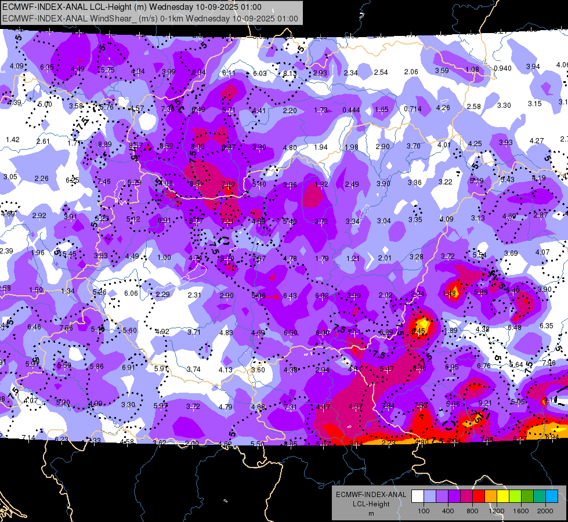Click the wind shear value '0.444'
The width and height of the screenshot is (568, 522).
[351, 110]
